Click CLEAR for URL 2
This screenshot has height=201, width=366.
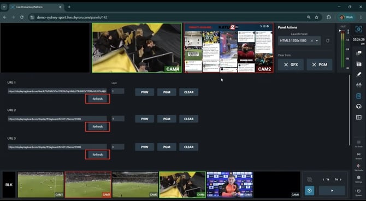coord(189,119)
